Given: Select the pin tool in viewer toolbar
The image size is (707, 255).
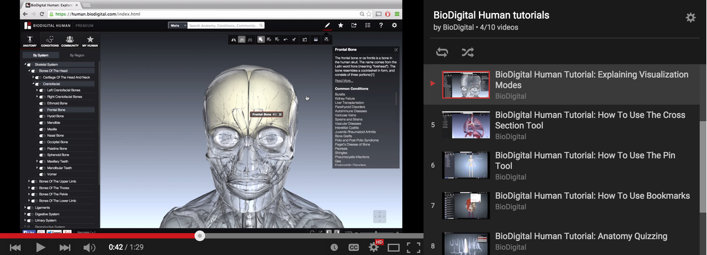Looking at the screenshot, I should (x=294, y=40).
